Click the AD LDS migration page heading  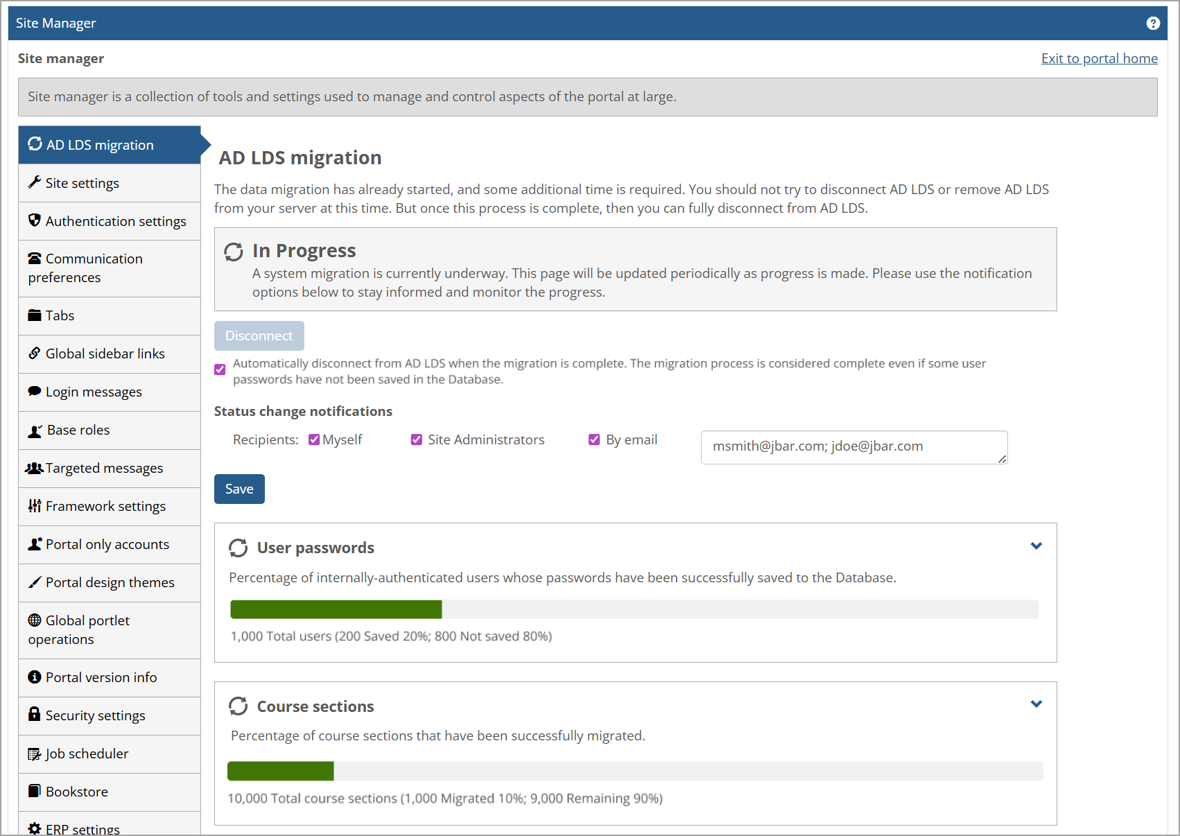(300, 157)
